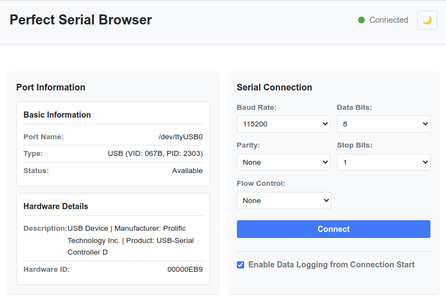Click the Type label in Basic Information
The height and width of the screenshot is (299, 446).
(33, 154)
